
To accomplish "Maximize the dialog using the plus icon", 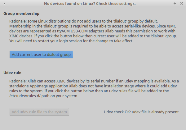I will click(175, 3).
